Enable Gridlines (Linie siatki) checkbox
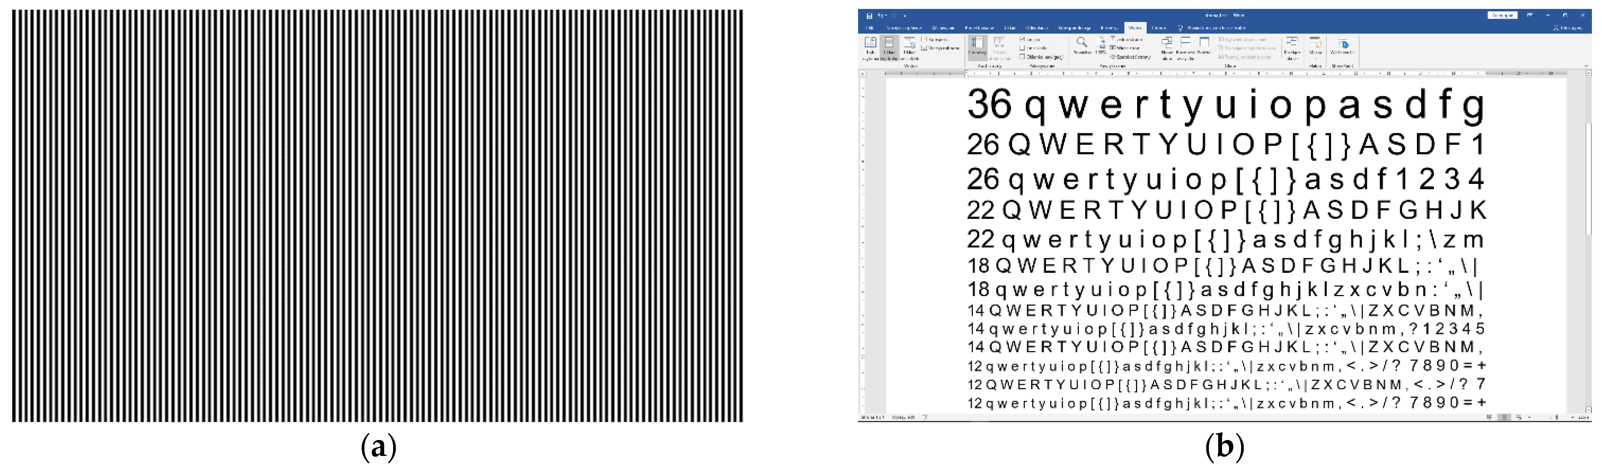1602x473 pixels. 1022,48
